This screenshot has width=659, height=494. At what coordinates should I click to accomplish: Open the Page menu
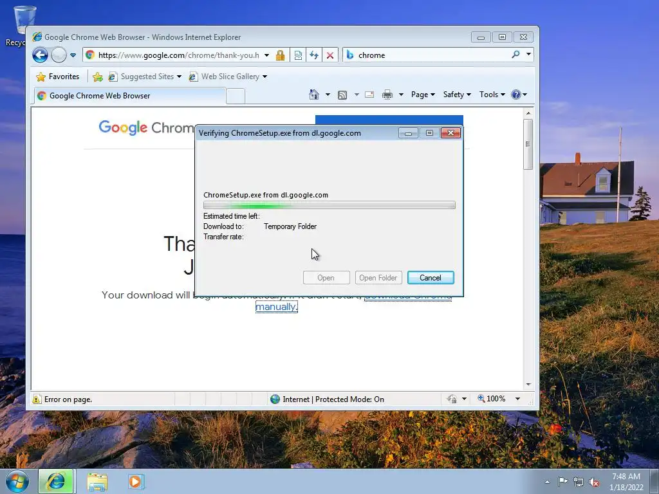click(x=423, y=95)
